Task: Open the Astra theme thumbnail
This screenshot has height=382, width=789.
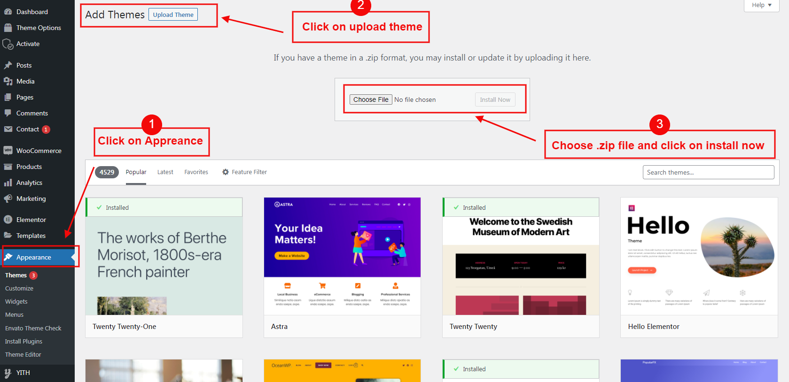Action: [342, 256]
